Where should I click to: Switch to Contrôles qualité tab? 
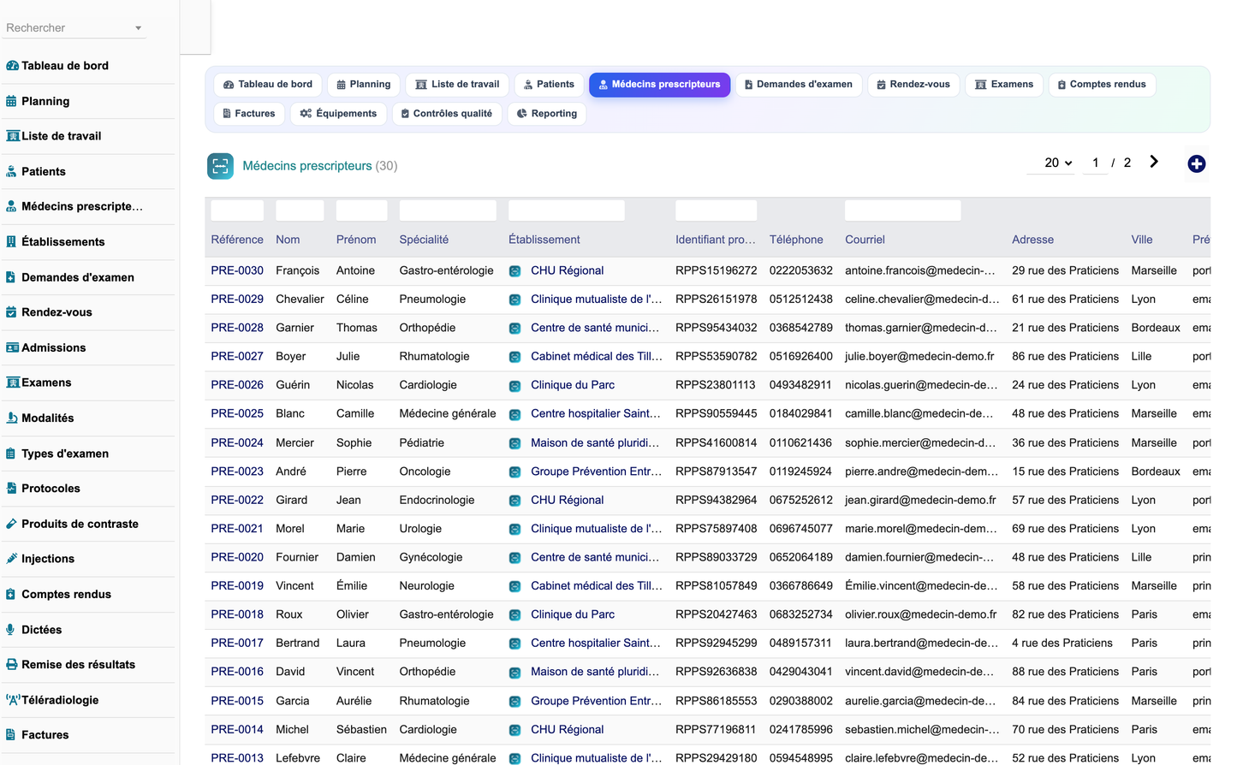(x=447, y=114)
